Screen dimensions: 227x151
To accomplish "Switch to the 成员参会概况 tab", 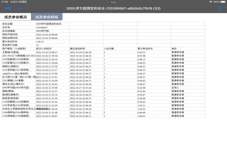I will (15, 17).
